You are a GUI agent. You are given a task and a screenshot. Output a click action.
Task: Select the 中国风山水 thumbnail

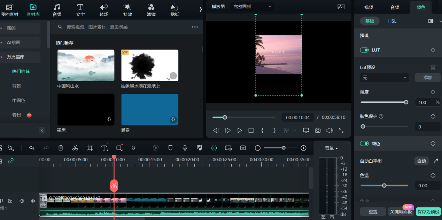[86, 65]
